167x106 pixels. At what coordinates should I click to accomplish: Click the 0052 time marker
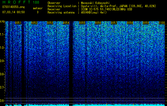(x=34, y=23)
